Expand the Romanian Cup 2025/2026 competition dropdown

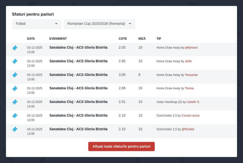(99, 24)
